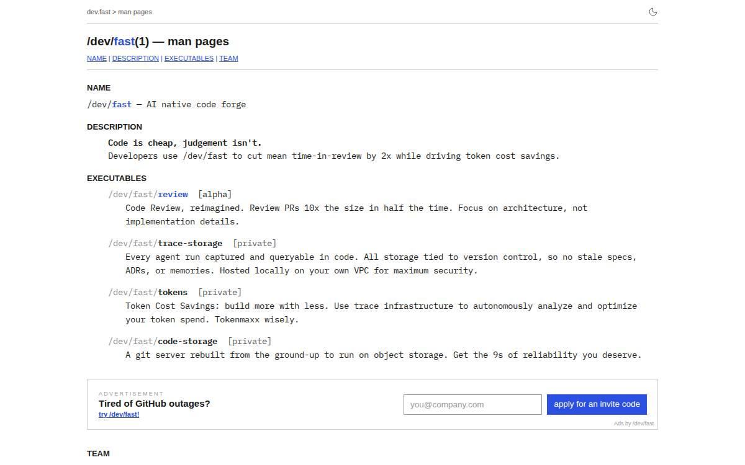Screen dimensions: 745x465
Task: Click the line starting 'Every agent run captured'
Action: point(381,257)
